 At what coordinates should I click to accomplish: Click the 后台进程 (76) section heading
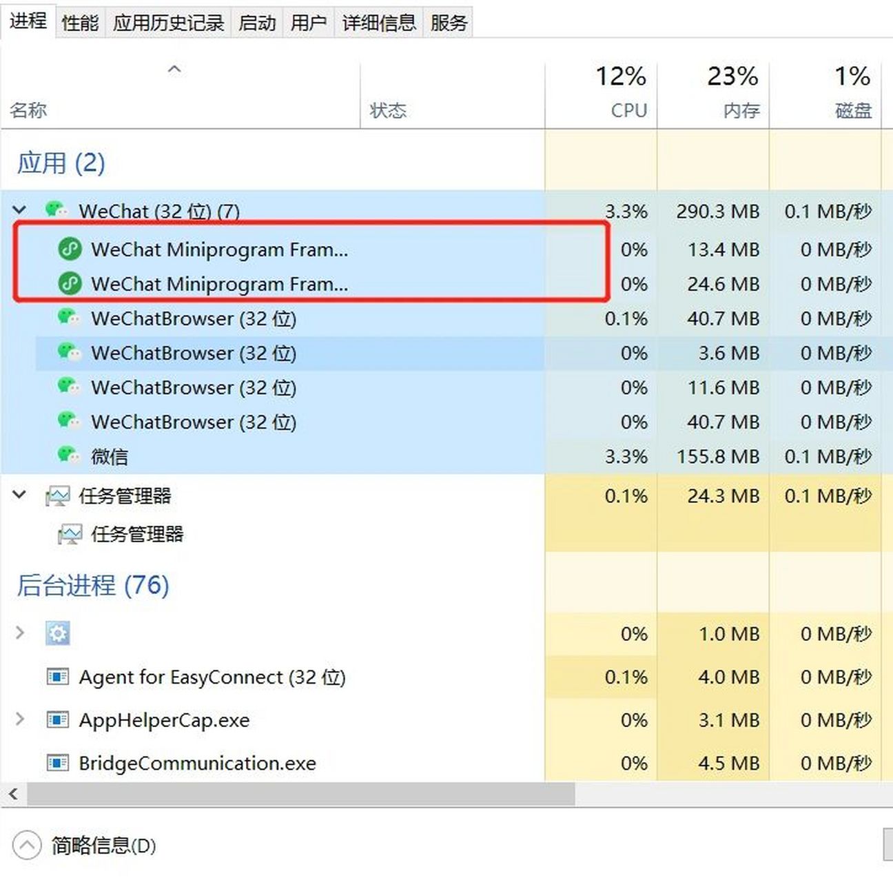(x=93, y=586)
